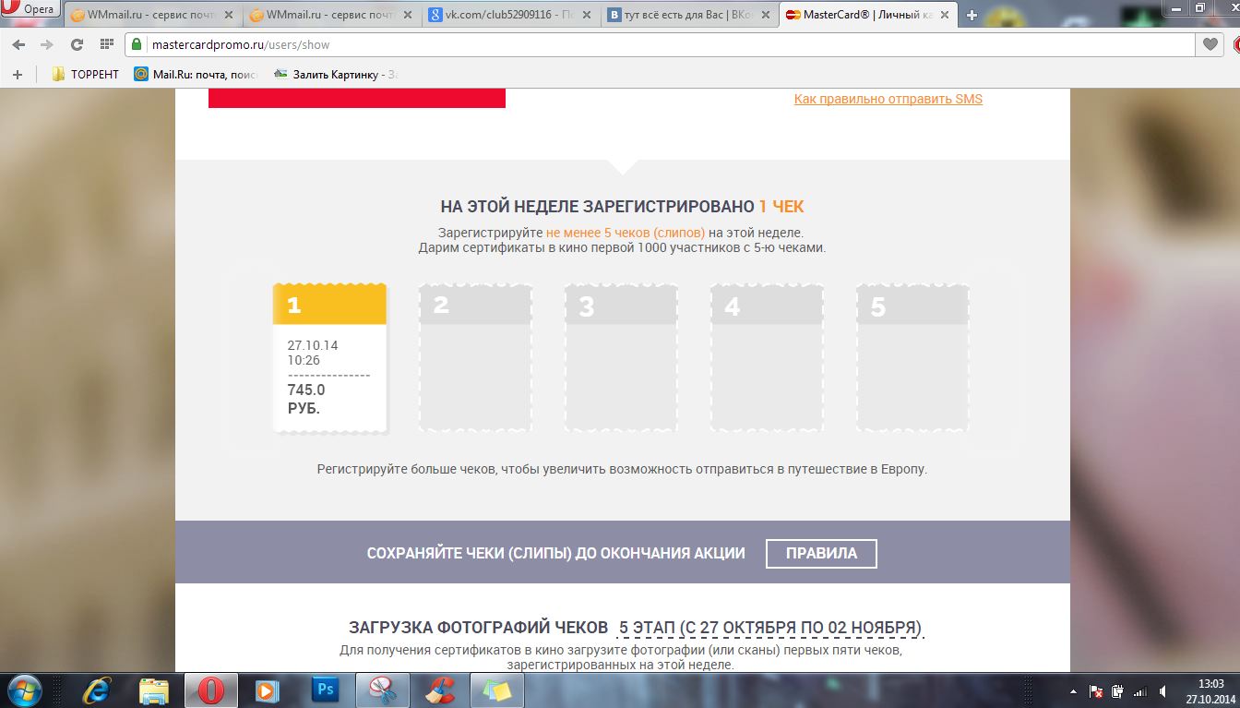Open the Залить Картинку bookmark
The height and width of the screenshot is (708, 1240).
336,74
